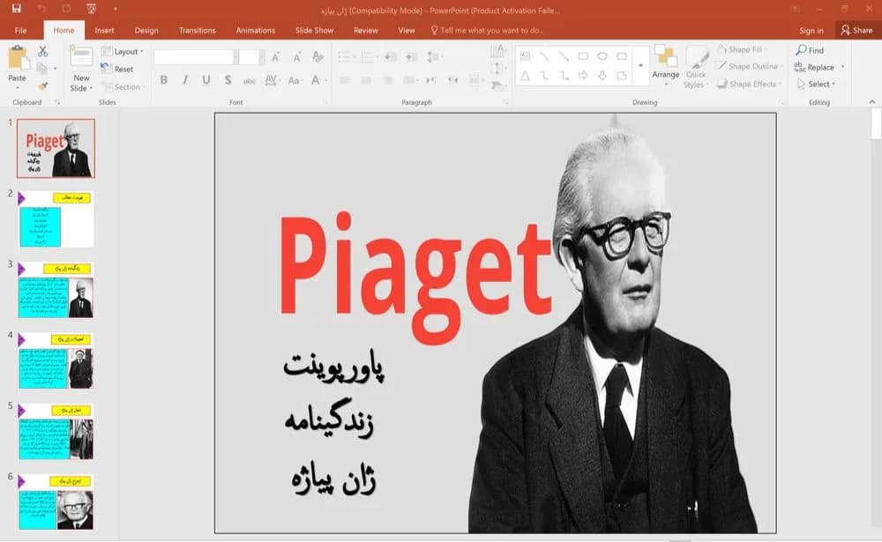The image size is (882, 542).
Task: Click the Share button
Action: tap(857, 30)
